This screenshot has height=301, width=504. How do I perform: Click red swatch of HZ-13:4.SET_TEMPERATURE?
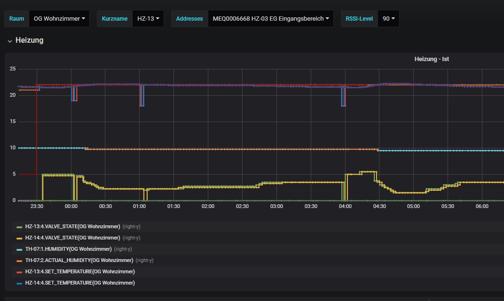(x=19, y=272)
